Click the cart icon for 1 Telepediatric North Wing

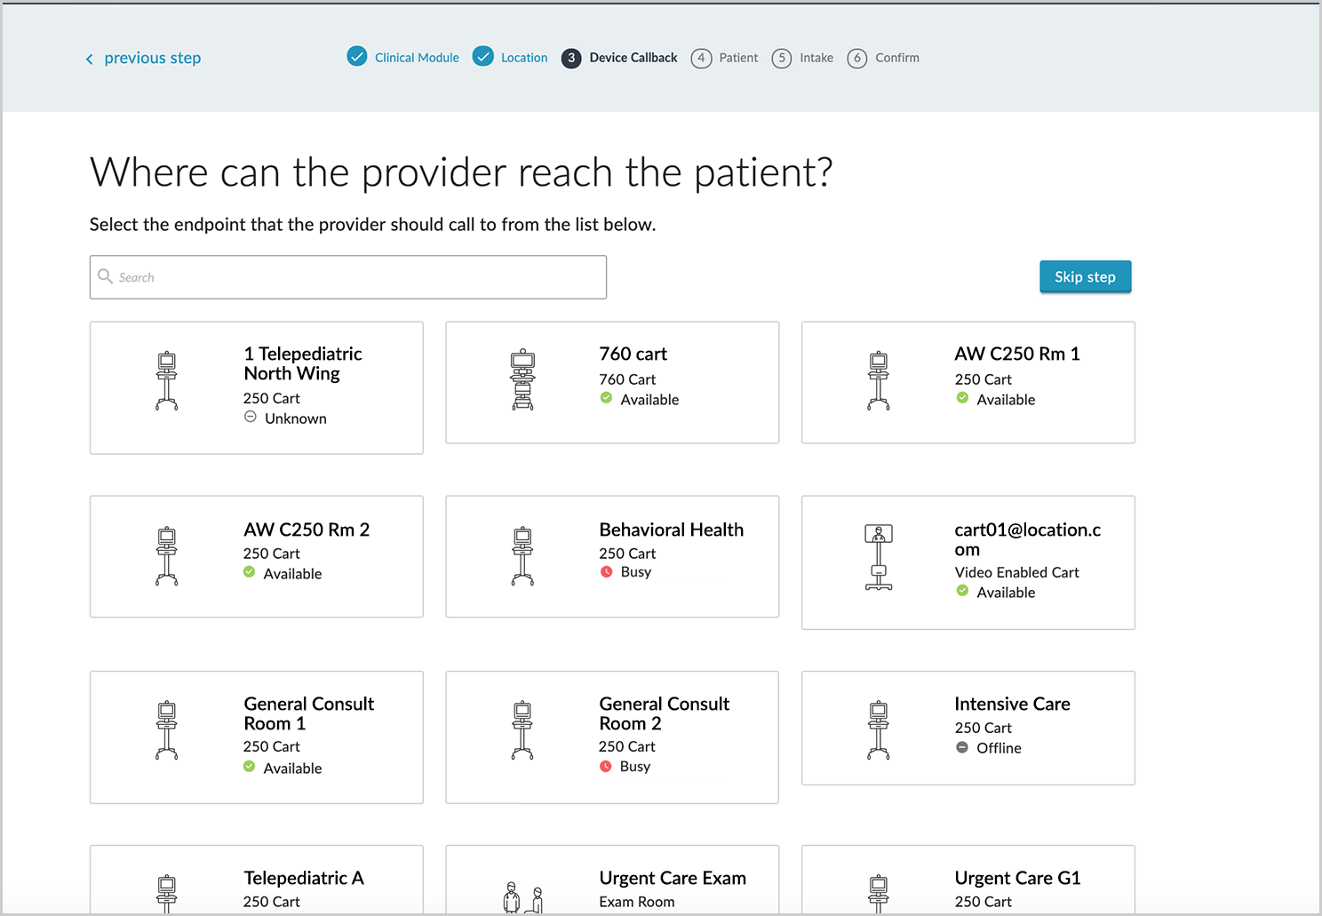[x=167, y=381]
